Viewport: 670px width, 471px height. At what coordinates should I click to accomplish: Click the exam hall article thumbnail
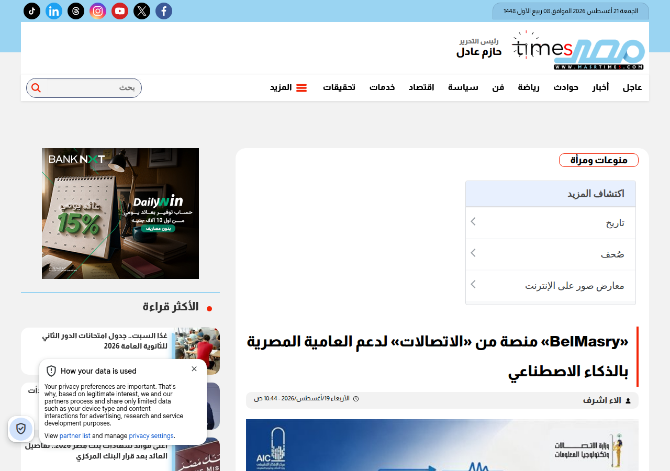197,351
